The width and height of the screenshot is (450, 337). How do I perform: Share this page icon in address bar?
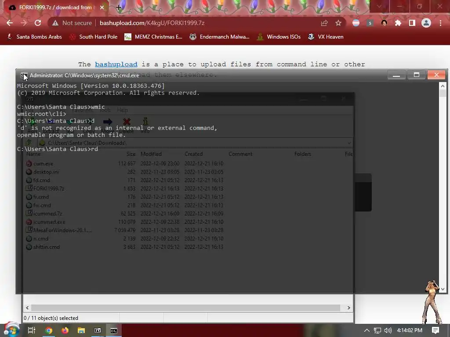324,23
